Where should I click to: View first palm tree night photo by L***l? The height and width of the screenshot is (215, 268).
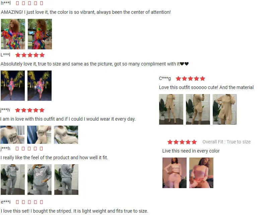coord(13,86)
